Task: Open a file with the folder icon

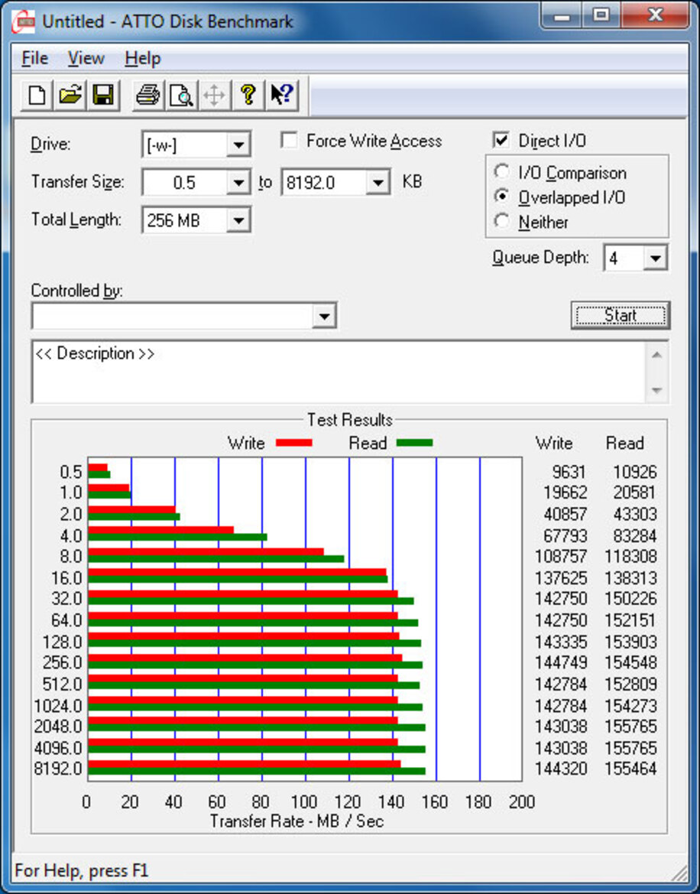Action: click(x=70, y=95)
